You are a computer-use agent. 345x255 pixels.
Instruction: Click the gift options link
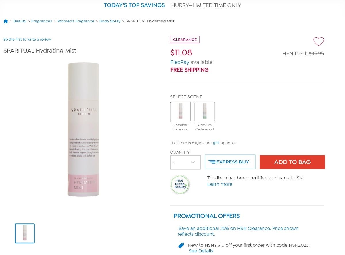216,143
